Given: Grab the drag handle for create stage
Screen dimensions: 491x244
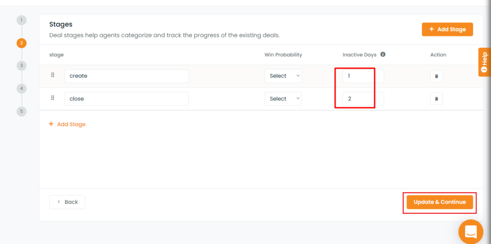Looking at the screenshot, I should [53, 75].
